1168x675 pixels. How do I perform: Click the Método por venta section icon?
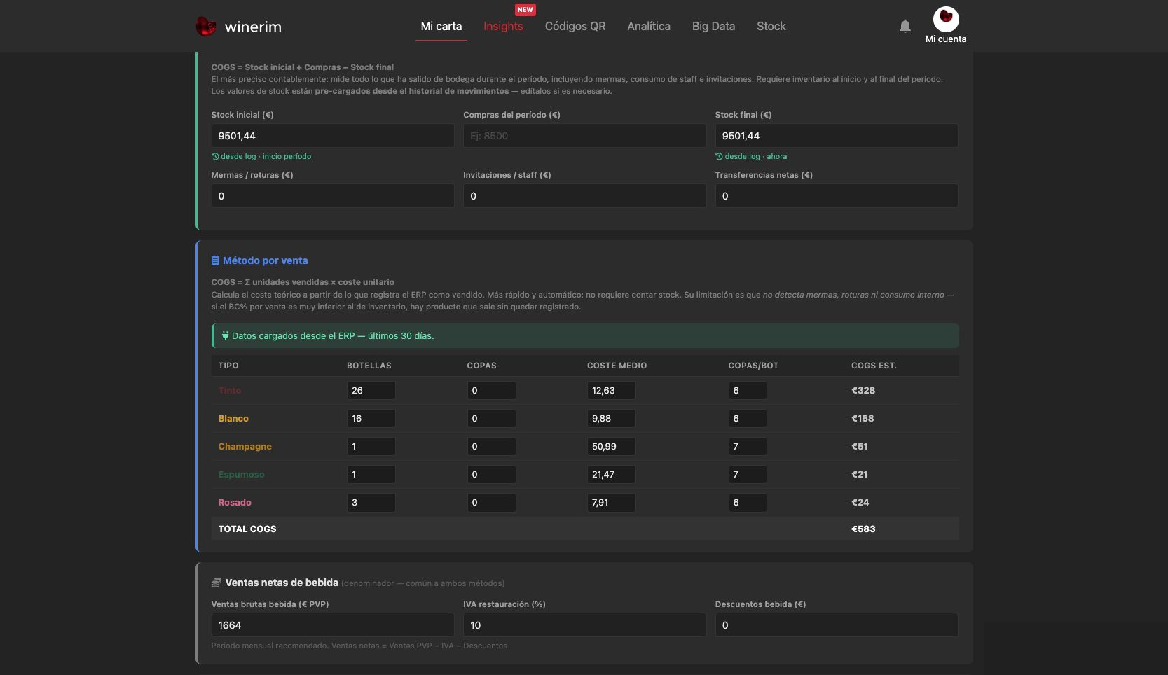tap(215, 260)
